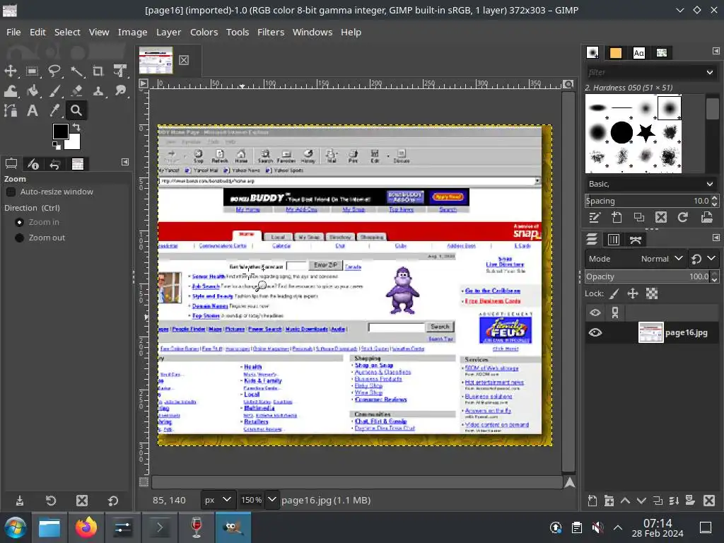The image size is (724, 543).
Task: Select the Warp Transform tool
Action: pyautogui.click(x=10, y=90)
